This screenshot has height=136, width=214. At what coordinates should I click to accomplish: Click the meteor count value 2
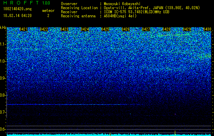coord(48,16)
